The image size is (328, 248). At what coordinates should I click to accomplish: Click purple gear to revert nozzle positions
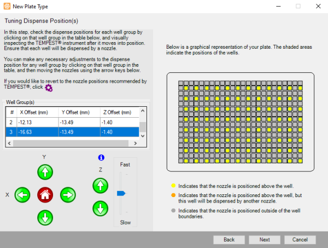tap(49, 88)
